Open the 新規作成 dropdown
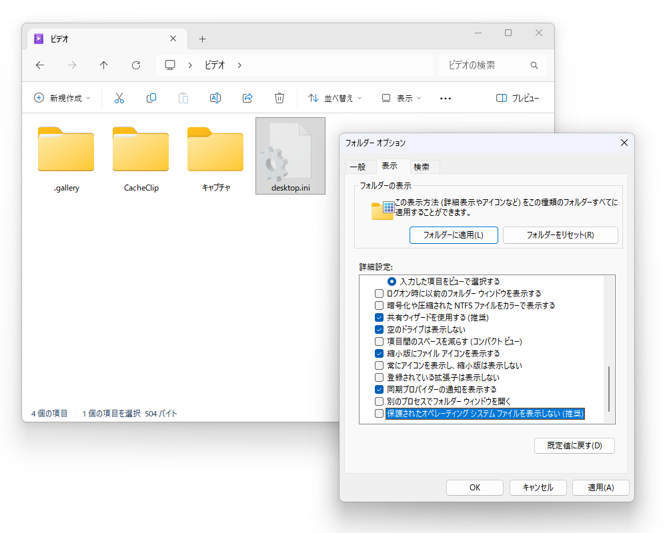The image size is (665, 533). click(62, 99)
